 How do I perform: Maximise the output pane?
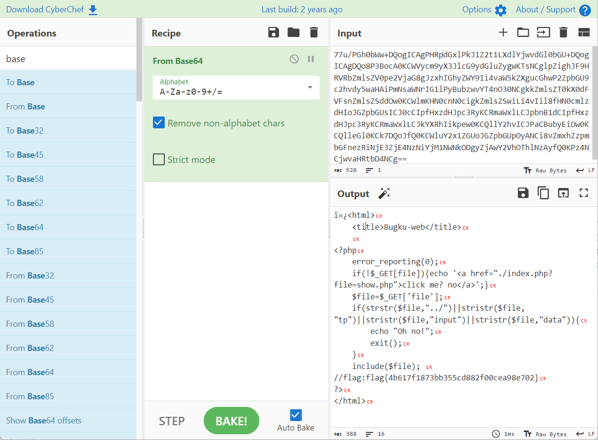point(583,193)
